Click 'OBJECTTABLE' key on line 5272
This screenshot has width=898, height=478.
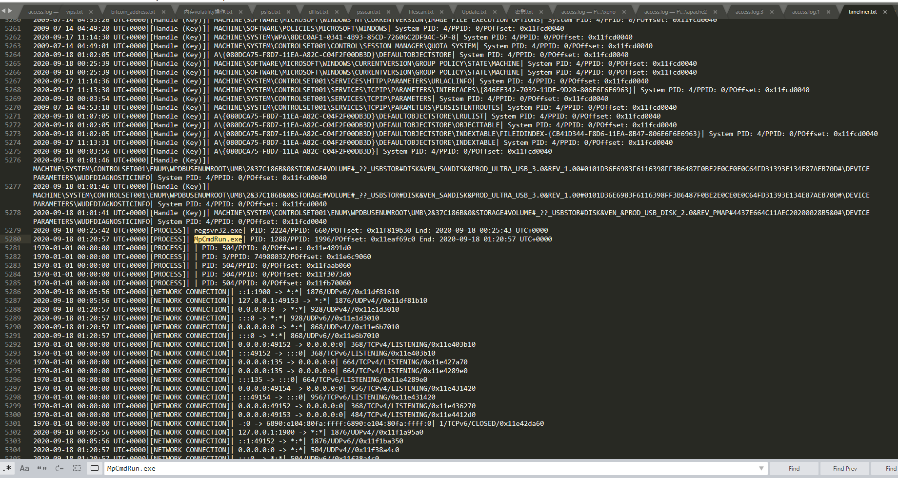coord(478,125)
